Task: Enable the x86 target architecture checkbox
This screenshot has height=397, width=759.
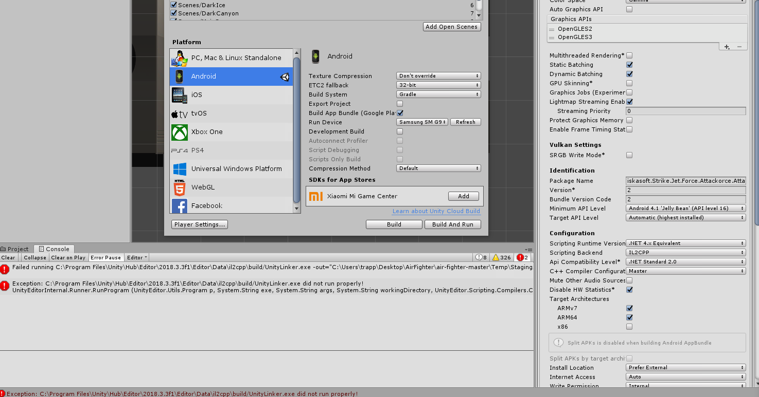Action: click(629, 327)
